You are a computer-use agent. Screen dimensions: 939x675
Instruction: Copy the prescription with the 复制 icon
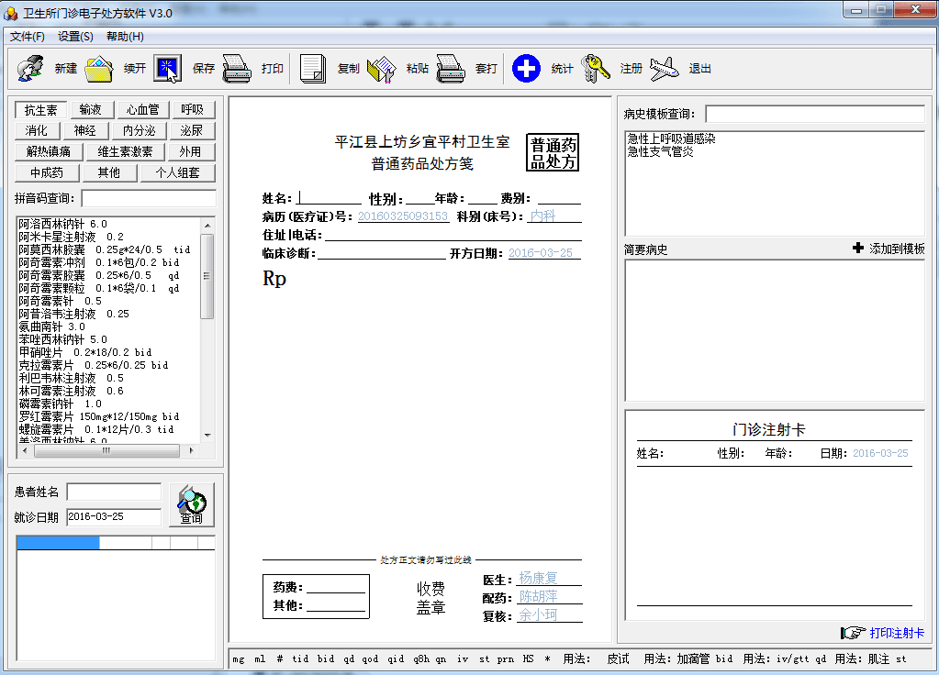(x=313, y=69)
